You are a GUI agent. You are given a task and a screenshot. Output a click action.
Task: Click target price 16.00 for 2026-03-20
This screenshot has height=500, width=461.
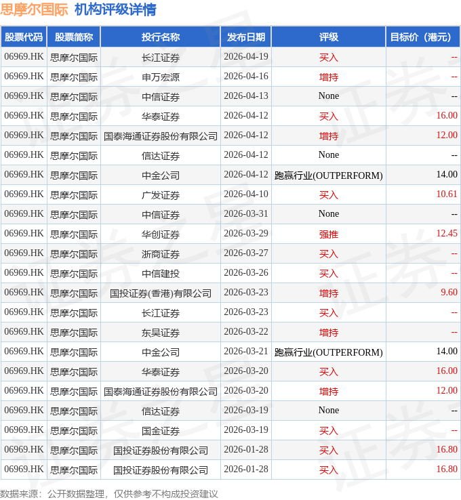click(x=447, y=371)
